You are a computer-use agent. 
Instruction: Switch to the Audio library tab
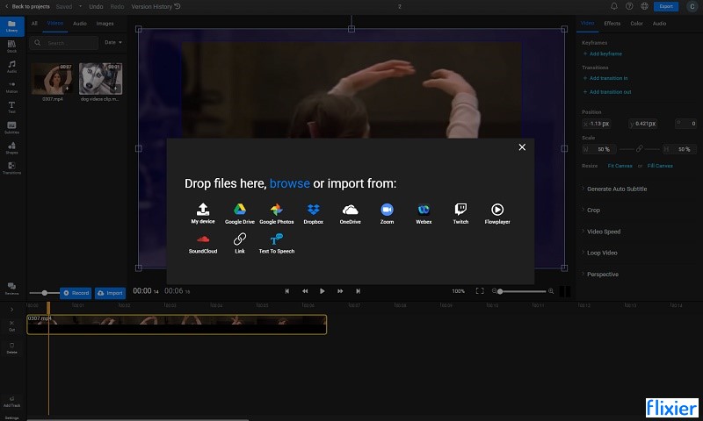pos(80,24)
